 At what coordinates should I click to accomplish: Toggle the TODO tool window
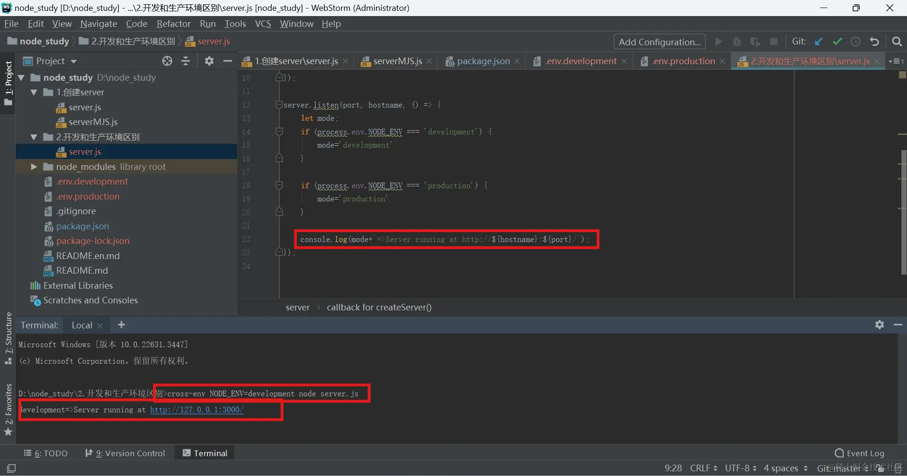coord(46,453)
